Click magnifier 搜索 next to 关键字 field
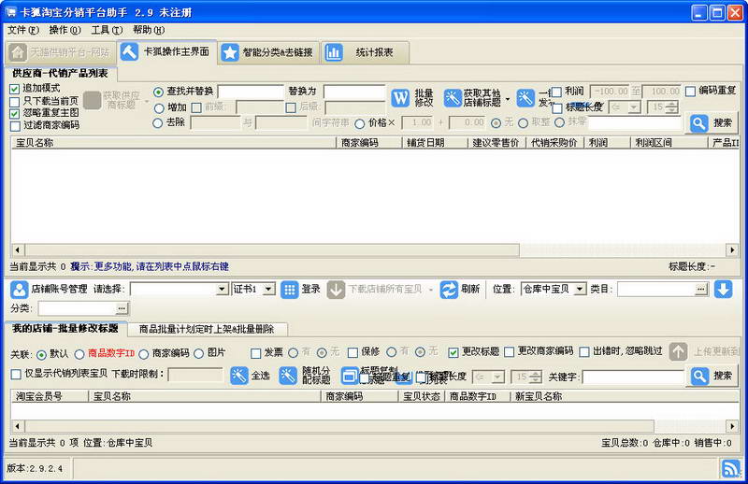This screenshot has height=484, width=748. click(x=713, y=377)
